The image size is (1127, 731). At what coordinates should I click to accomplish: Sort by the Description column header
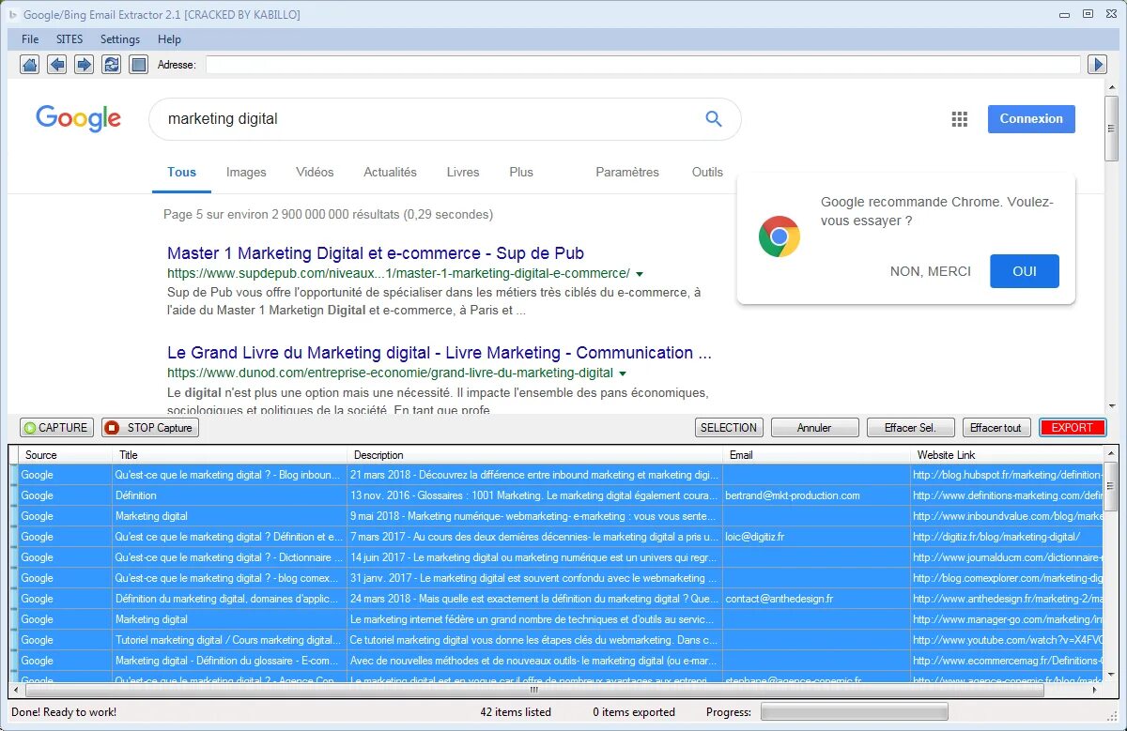(535, 455)
